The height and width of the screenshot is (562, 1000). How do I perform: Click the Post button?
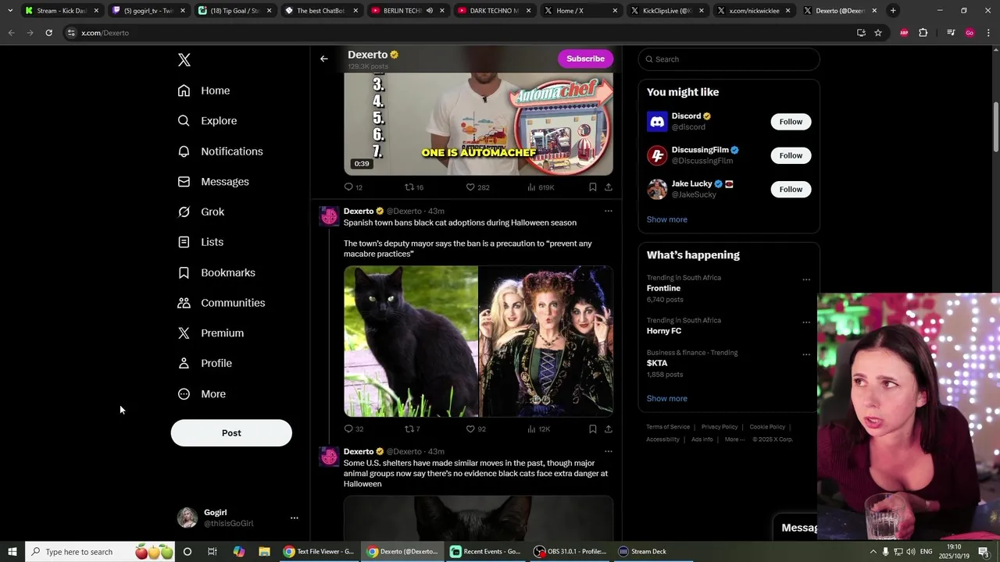pyautogui.click(x=231, y=433)
